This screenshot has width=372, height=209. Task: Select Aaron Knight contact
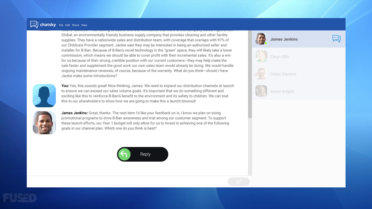click(x=299, y=91)
